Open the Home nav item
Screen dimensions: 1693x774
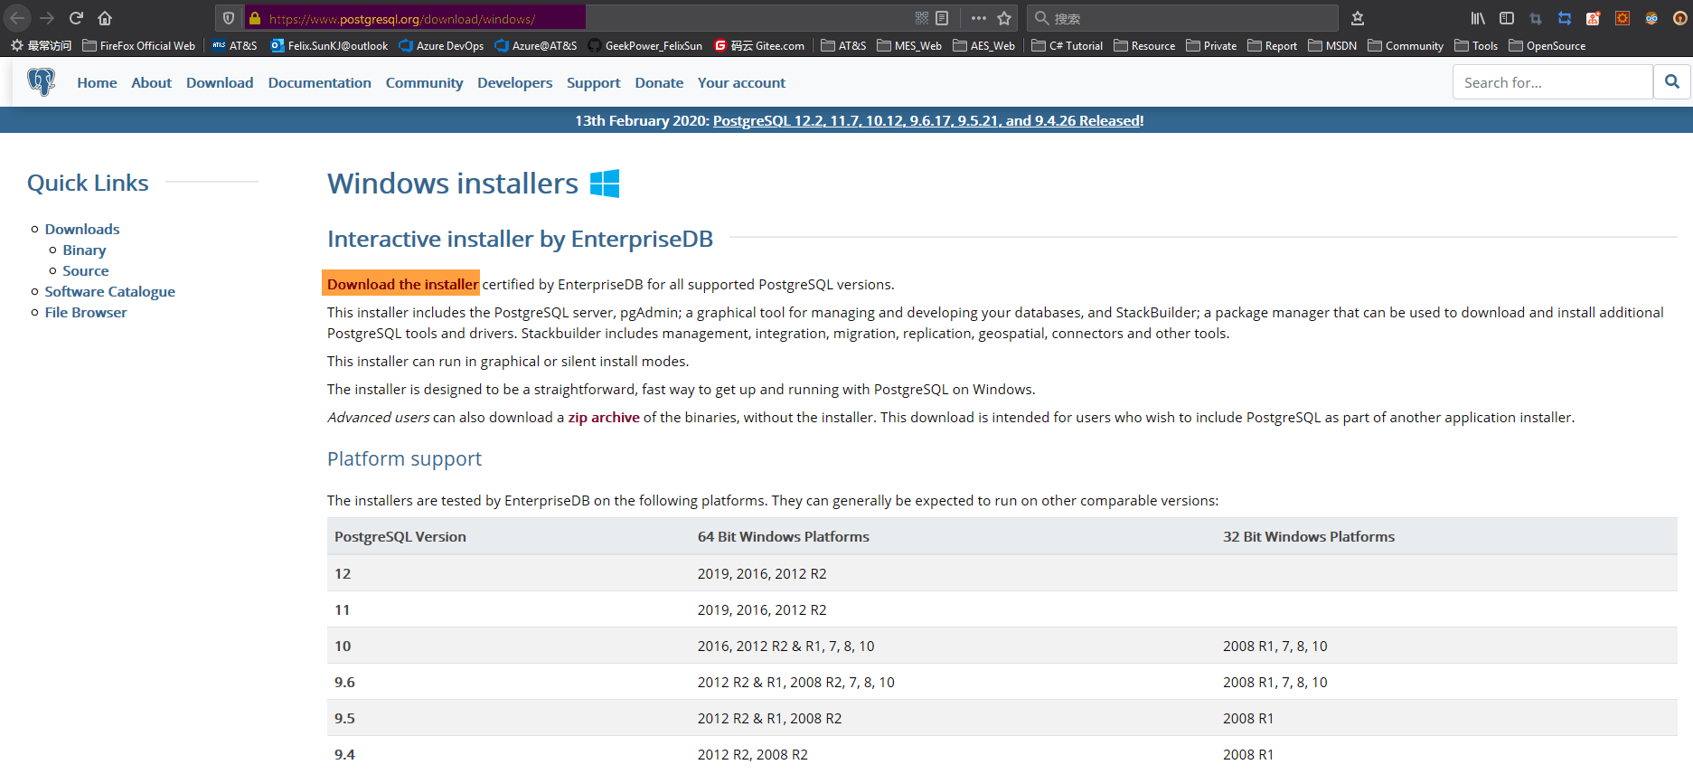97,82
